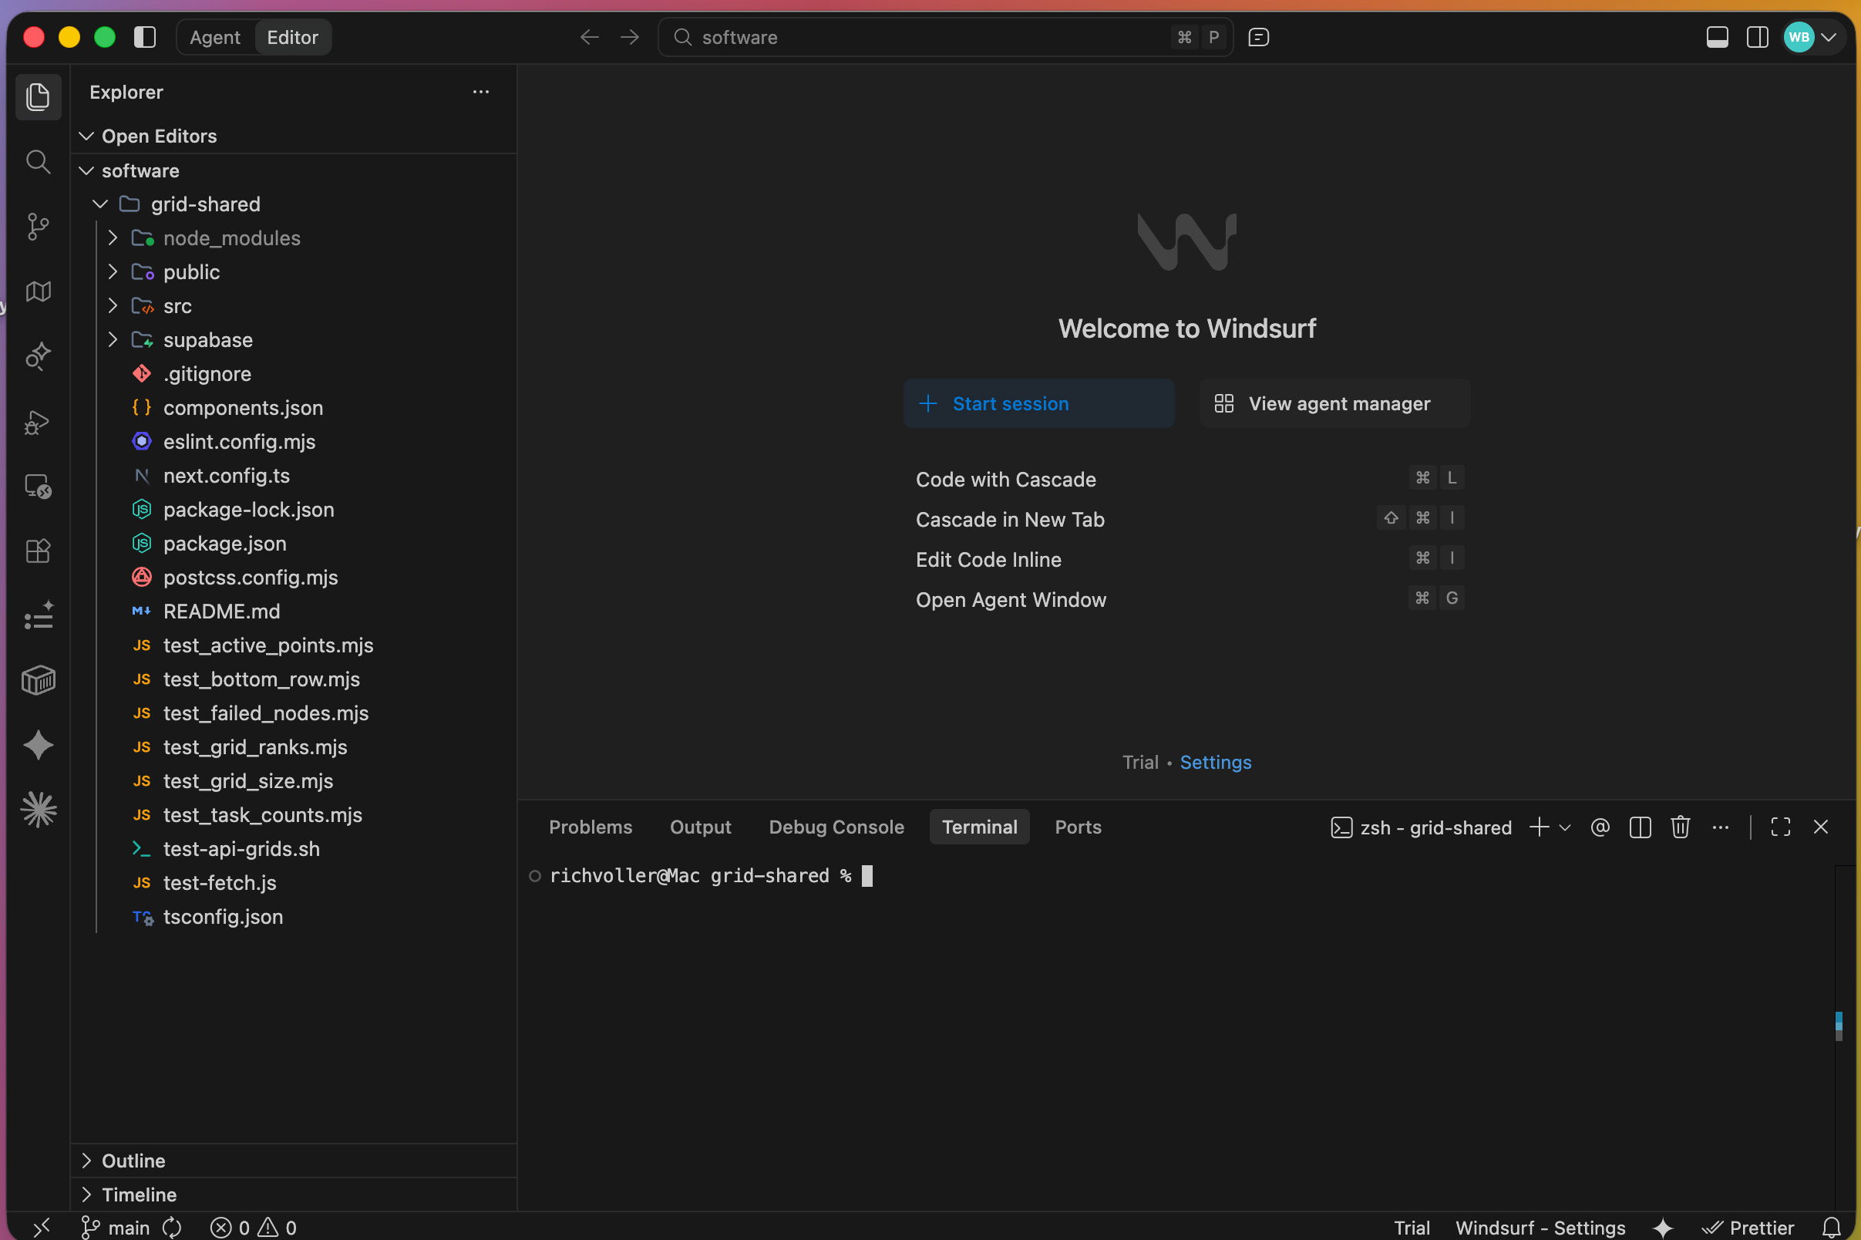
Task: Switch to the Problems tab
Action: click(x=591, y=827)
